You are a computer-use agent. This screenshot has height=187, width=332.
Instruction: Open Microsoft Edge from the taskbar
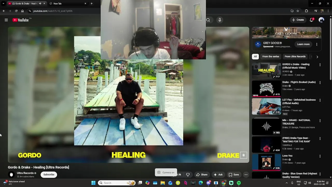201,183
